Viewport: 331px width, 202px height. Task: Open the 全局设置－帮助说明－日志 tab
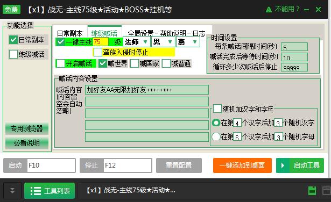click(167, 33)
